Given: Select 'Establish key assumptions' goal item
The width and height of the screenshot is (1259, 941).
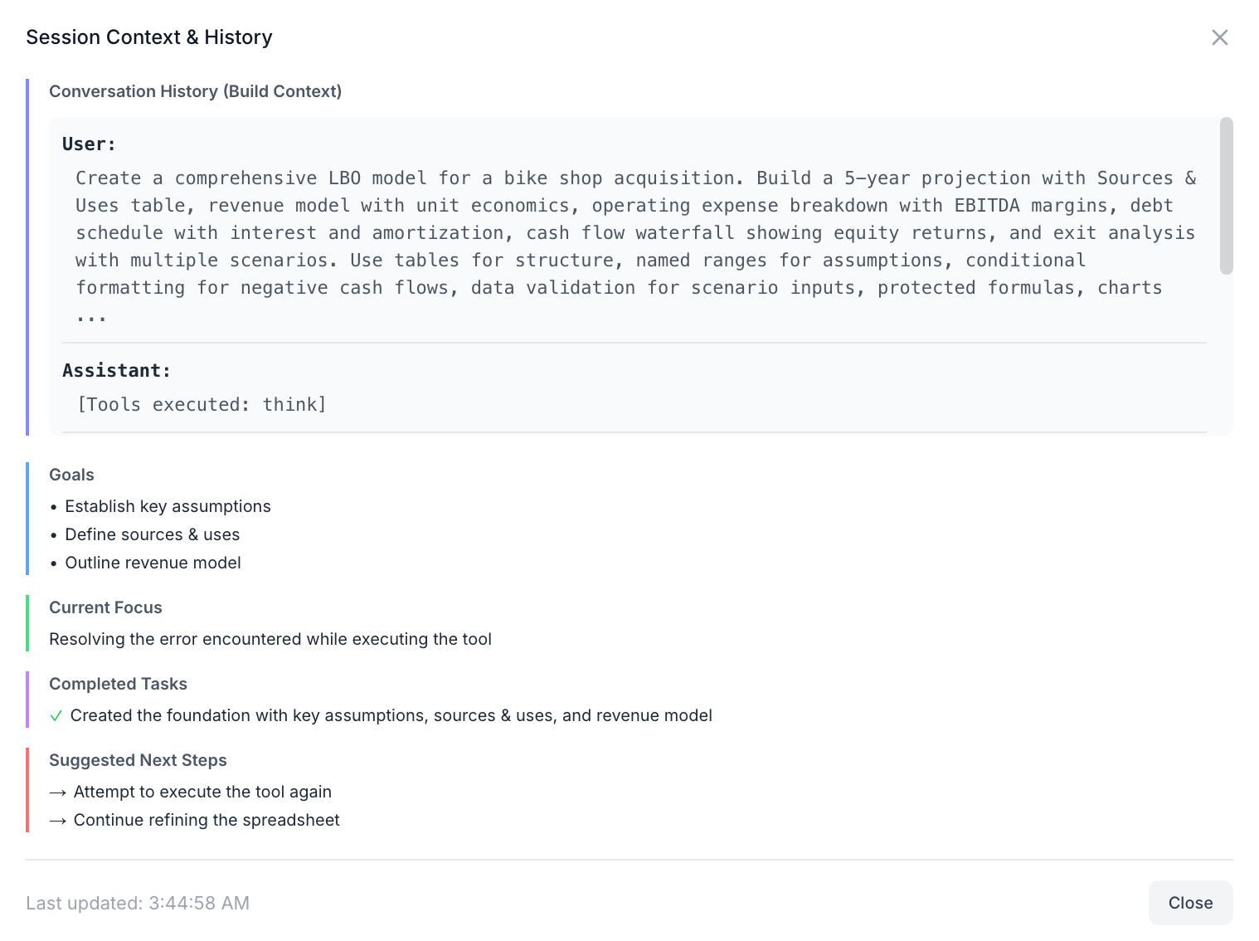Looking at the screenshot, I should pyautogui.click(x=168, y=506).
